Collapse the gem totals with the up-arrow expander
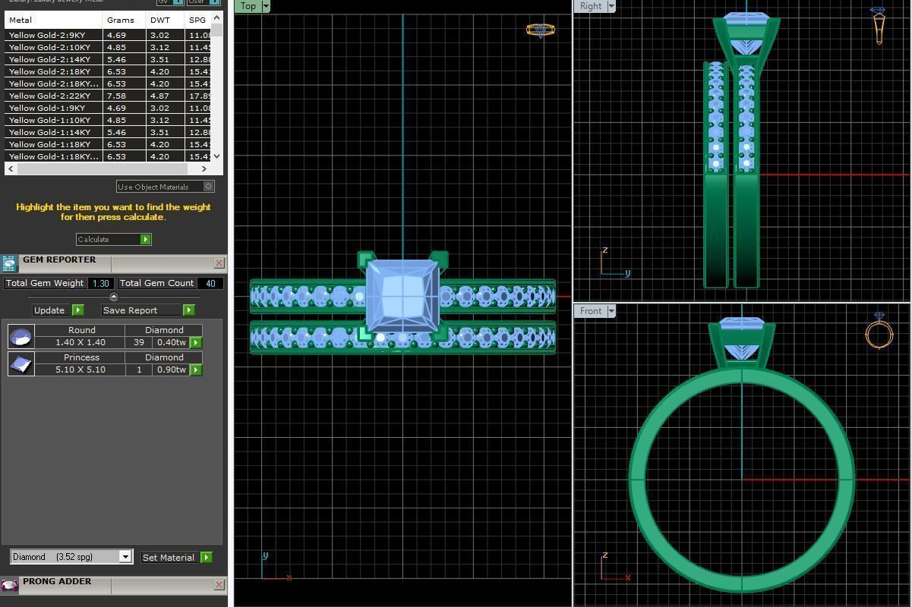The image size is (912, 607). (114, 297)
